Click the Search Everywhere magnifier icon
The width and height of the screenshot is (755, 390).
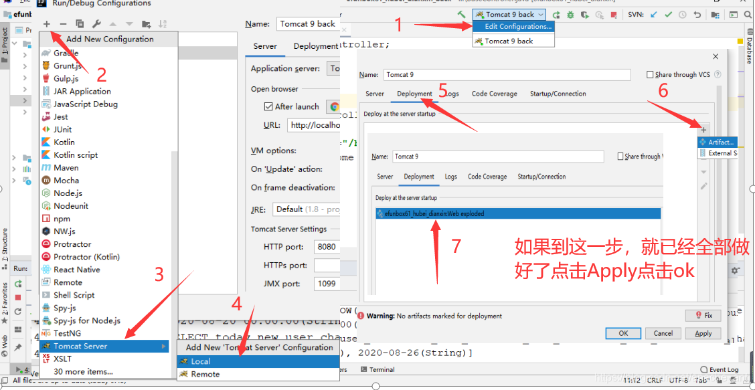748,15
